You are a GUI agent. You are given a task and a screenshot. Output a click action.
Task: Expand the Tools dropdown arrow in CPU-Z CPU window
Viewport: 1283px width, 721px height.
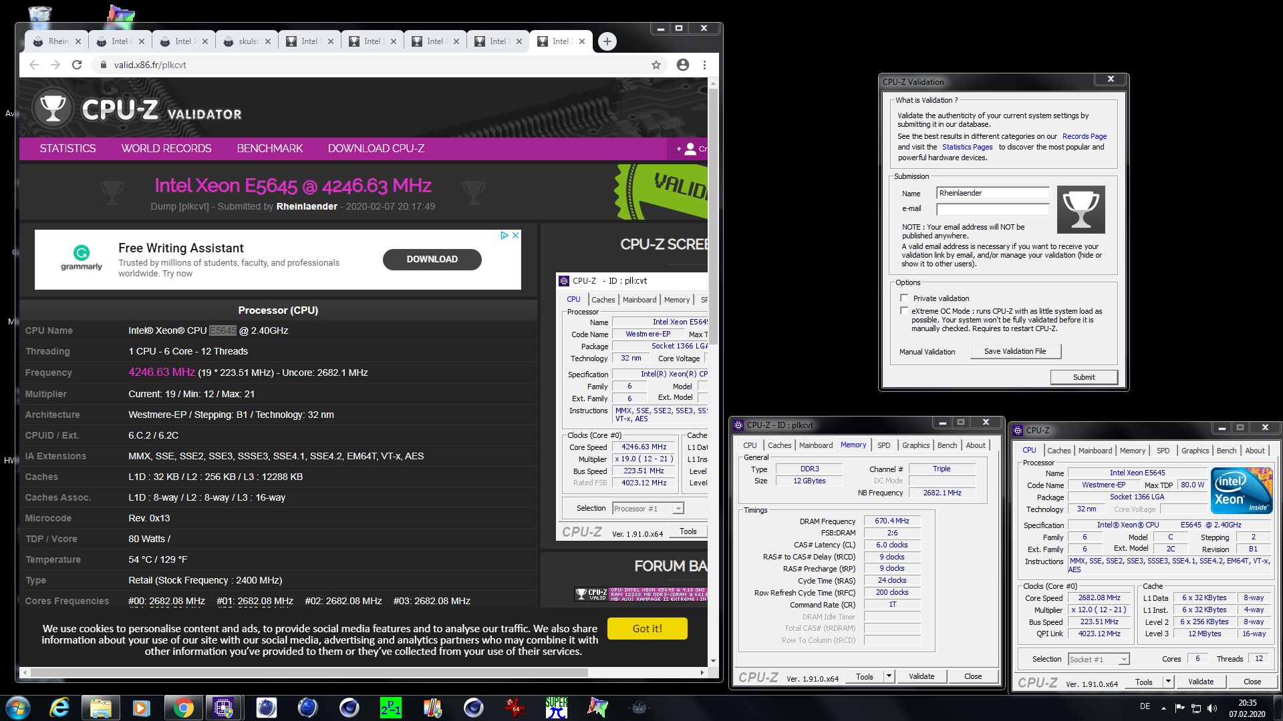click(x=1168, y=682)
